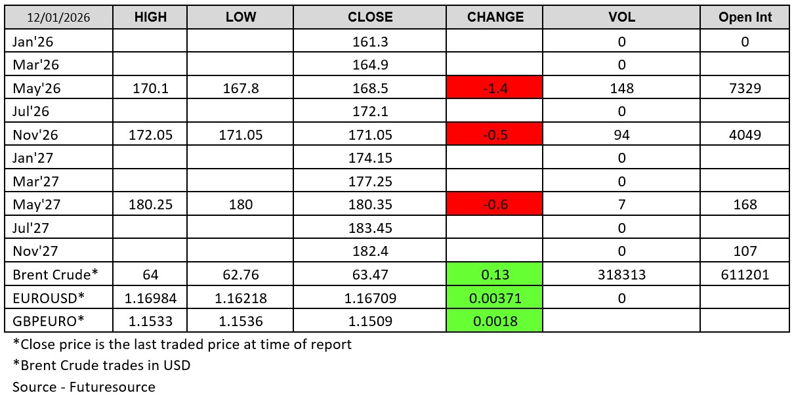The image size is (794, 395).
Task: Click the green 0.13 change cell
Action: [x=495, y=274]
